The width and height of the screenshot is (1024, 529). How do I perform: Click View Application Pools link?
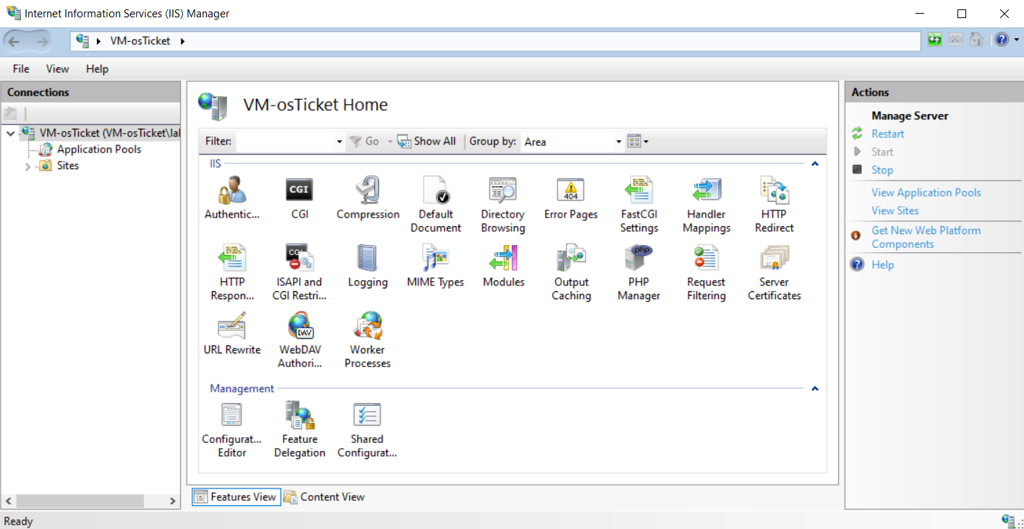click(926, 192)
